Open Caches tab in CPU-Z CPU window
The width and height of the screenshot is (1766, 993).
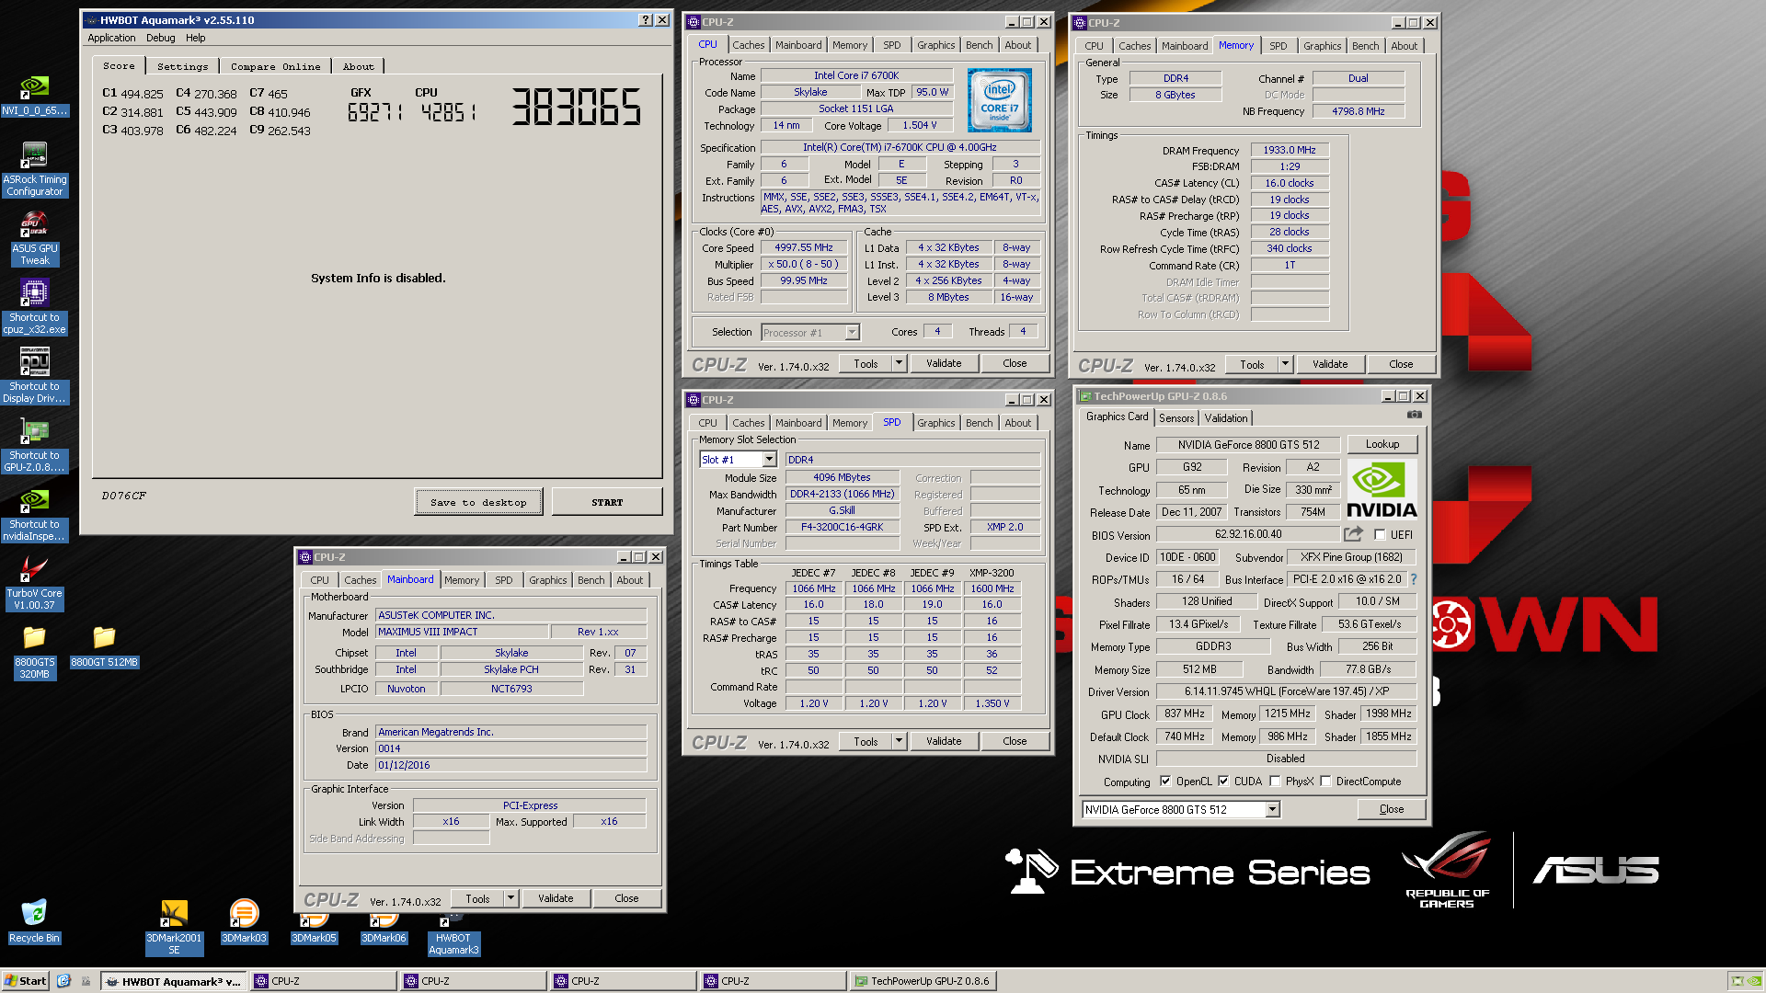[748, 45]
